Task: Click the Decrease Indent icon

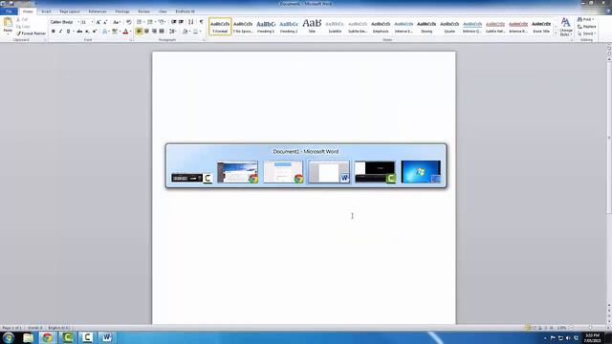Action: click(x=174, y=22)
